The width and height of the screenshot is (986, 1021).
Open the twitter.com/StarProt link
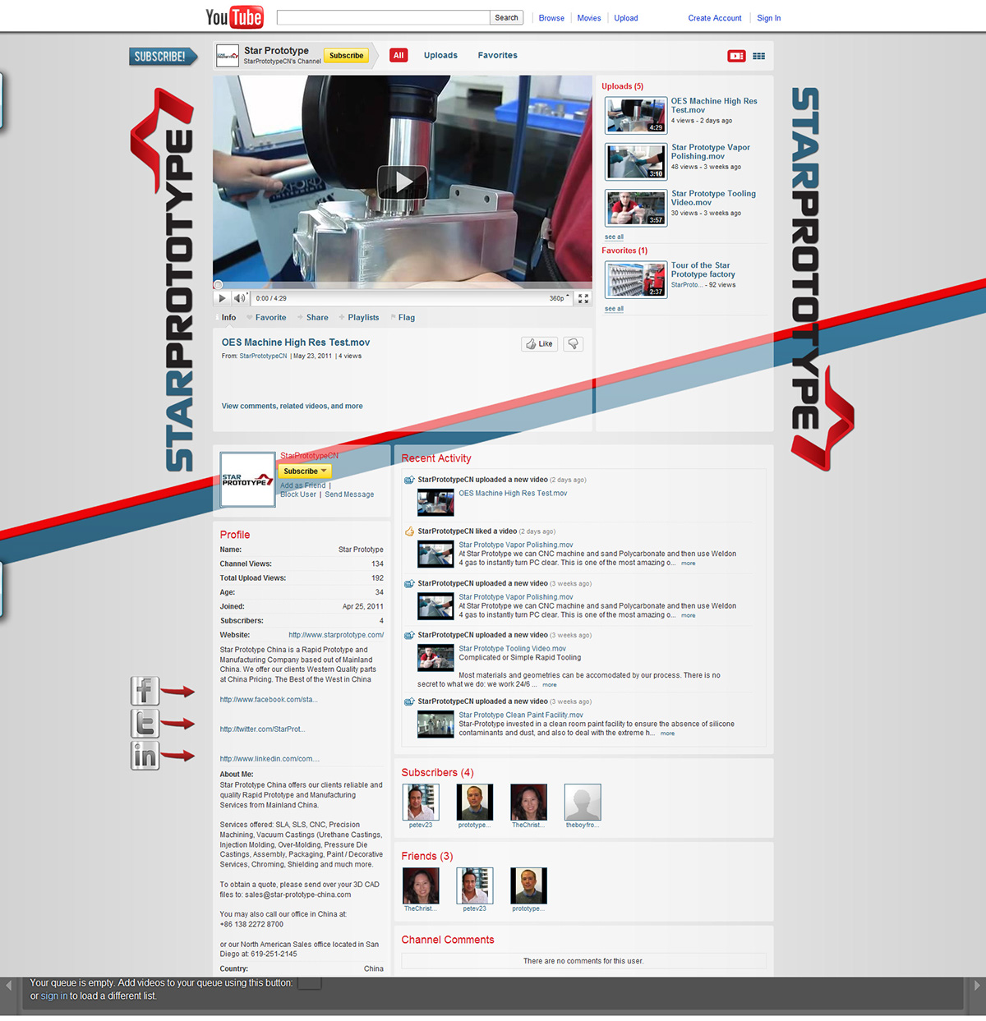pos(262,729)
